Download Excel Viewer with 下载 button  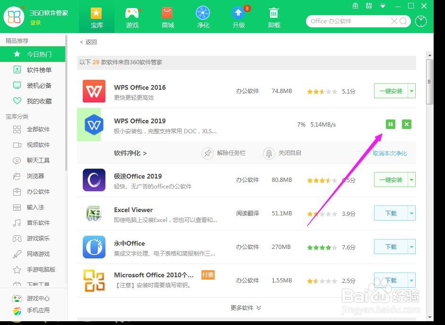click(x=391, y=213)
